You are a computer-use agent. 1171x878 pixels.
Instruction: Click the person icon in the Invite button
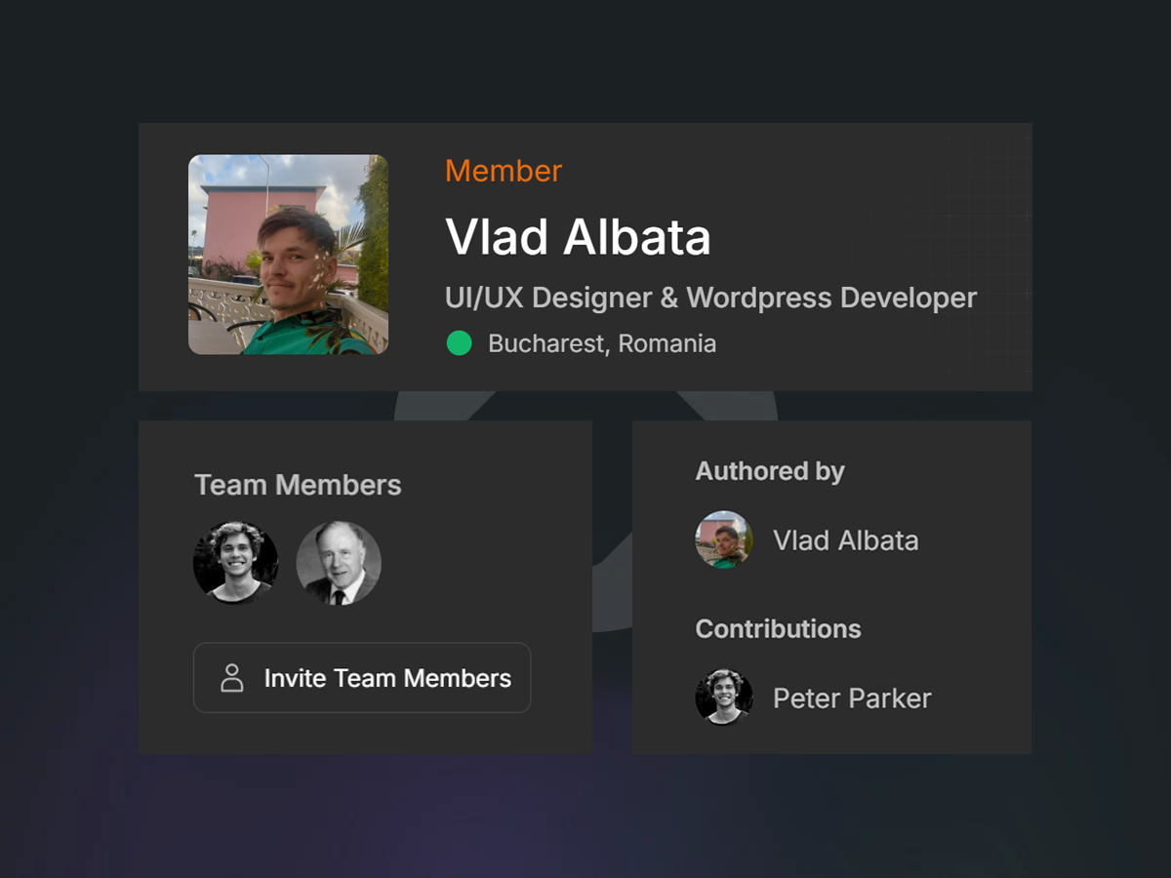[232, 678]
